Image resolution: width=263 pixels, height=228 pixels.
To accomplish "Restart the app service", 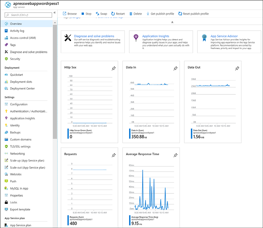I will (118, 14).
